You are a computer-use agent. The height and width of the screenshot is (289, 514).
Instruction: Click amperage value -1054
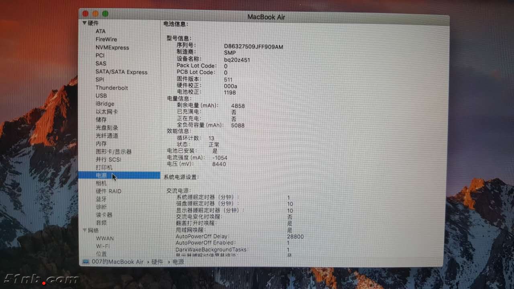click(219, 158)
